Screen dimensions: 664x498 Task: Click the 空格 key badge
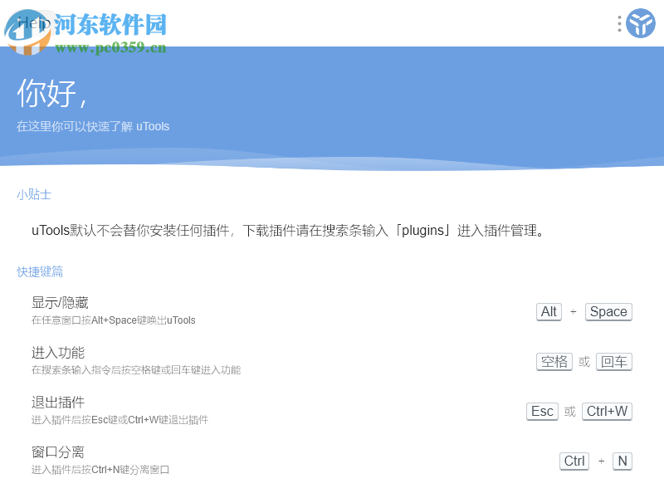point(554,362)
